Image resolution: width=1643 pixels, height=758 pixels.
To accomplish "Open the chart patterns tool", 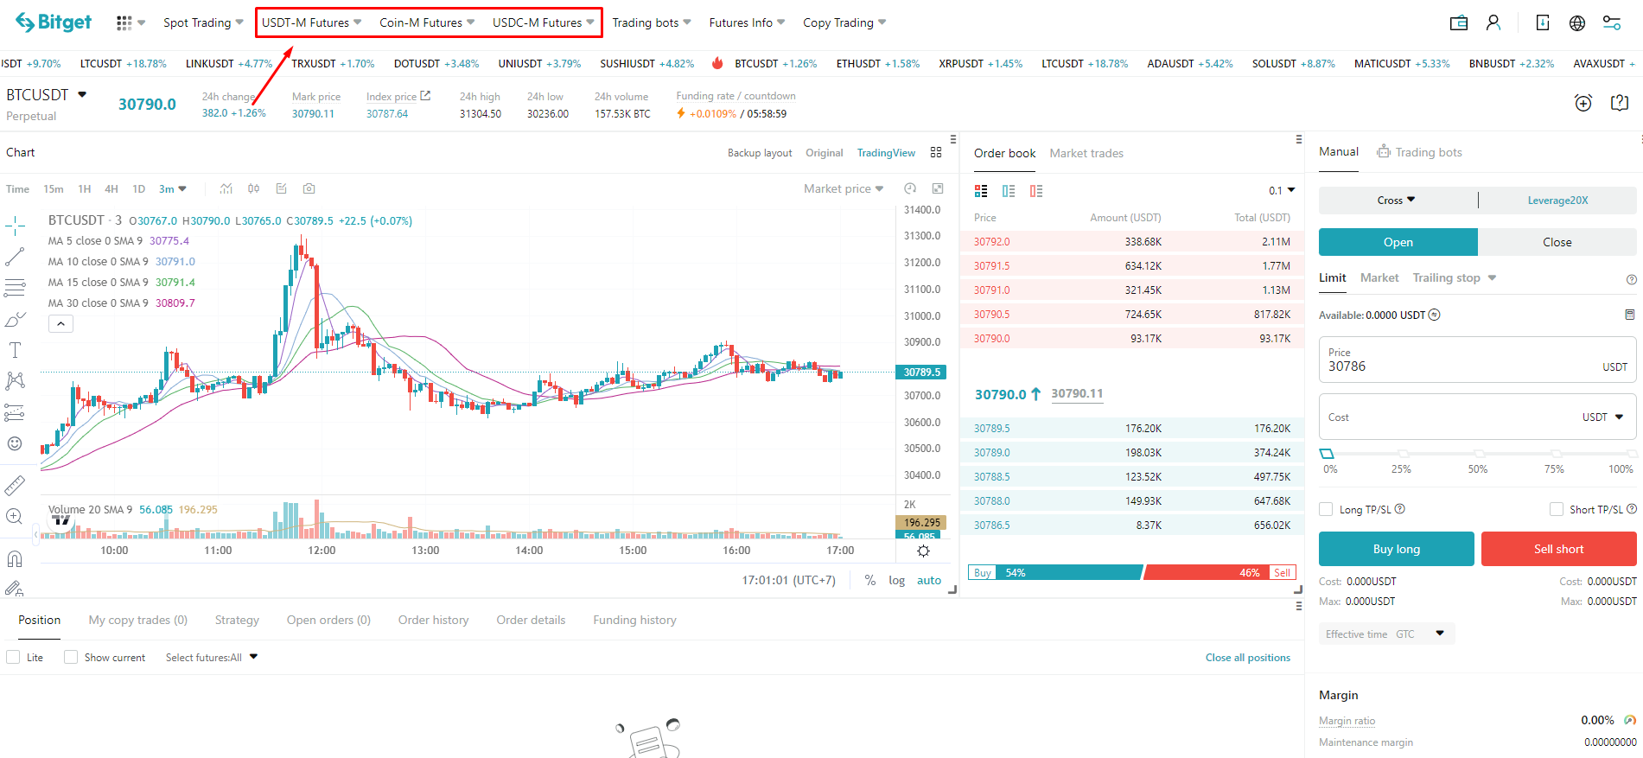I will pos(15,381).
